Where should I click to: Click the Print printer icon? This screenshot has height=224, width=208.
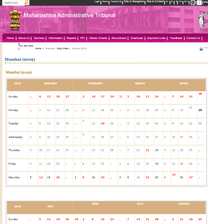[x=201, y=49]
